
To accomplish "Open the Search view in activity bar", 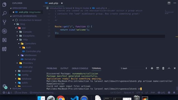I will [x=4, y=13].
